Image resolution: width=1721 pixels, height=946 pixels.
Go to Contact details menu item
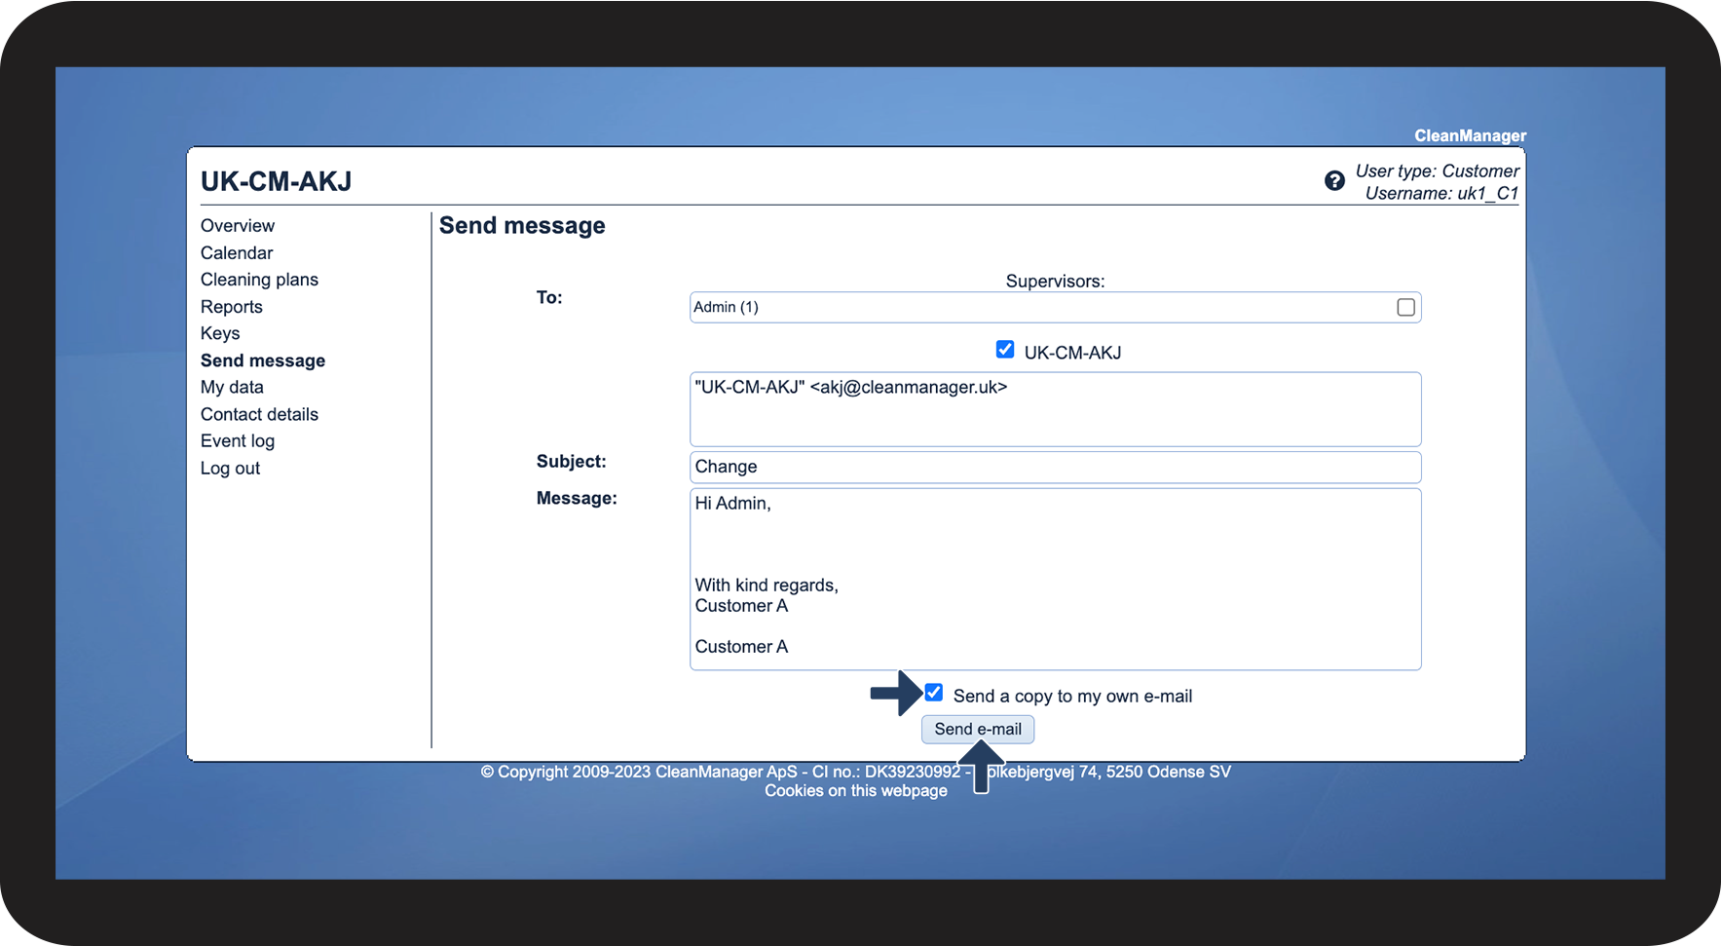point(259,414)
